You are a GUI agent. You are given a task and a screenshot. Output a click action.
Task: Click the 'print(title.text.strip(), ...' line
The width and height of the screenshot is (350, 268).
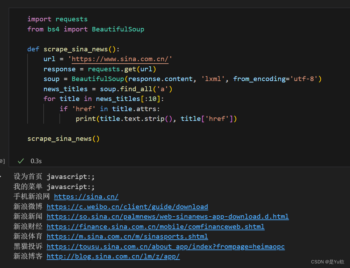156,119
